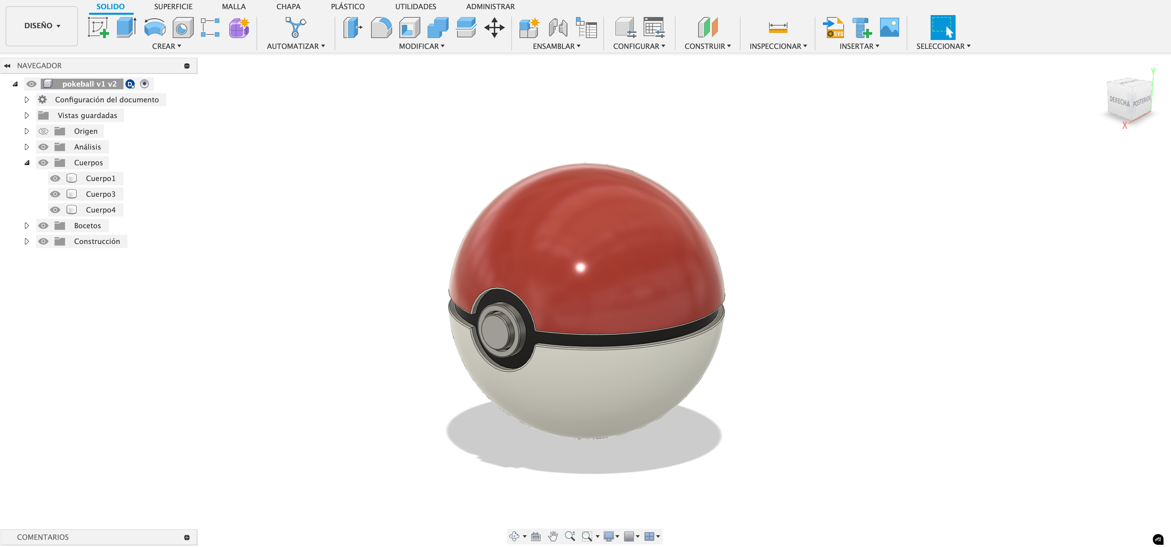The height and width of the screenshot is (547, 1171).
Task: Expand the Origen tree node
Action: (26, 131)
